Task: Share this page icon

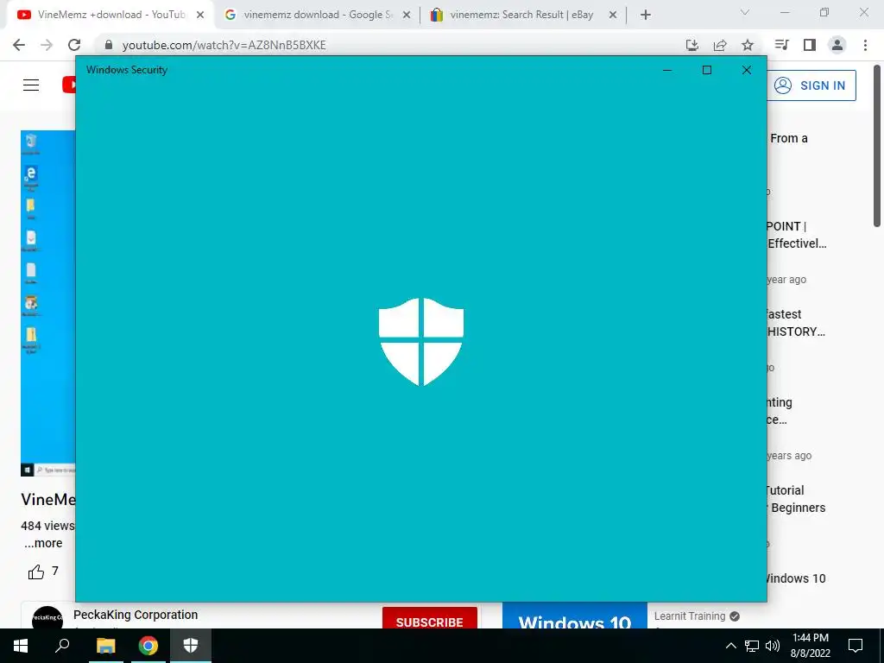Action: (720, 45)
